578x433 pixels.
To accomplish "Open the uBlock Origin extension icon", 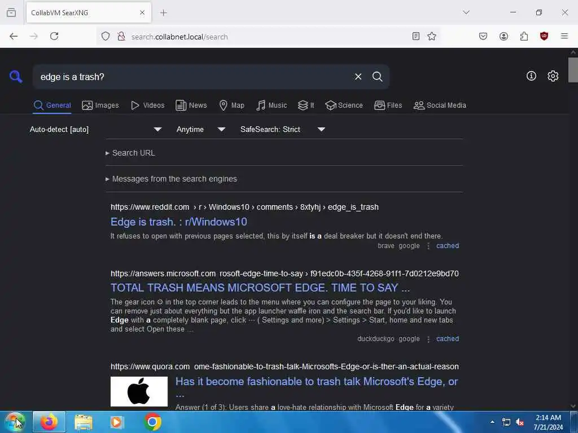I will click(544, 36).
